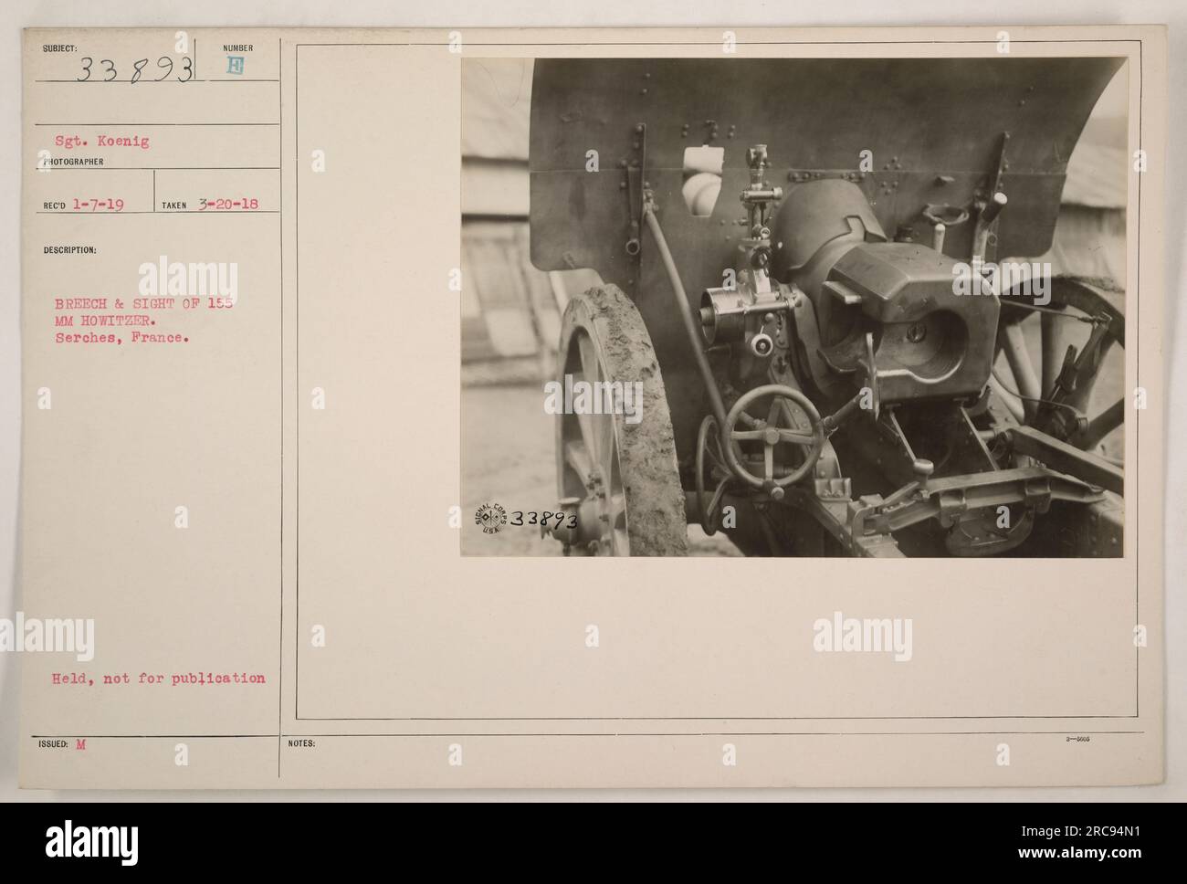Click the red M next to ISSUED
Image resolution: width=1187 pixels, height=884 pixels.
tap(79, 745)
